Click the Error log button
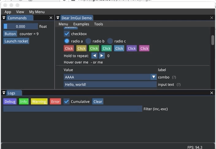 click(55, 101)
